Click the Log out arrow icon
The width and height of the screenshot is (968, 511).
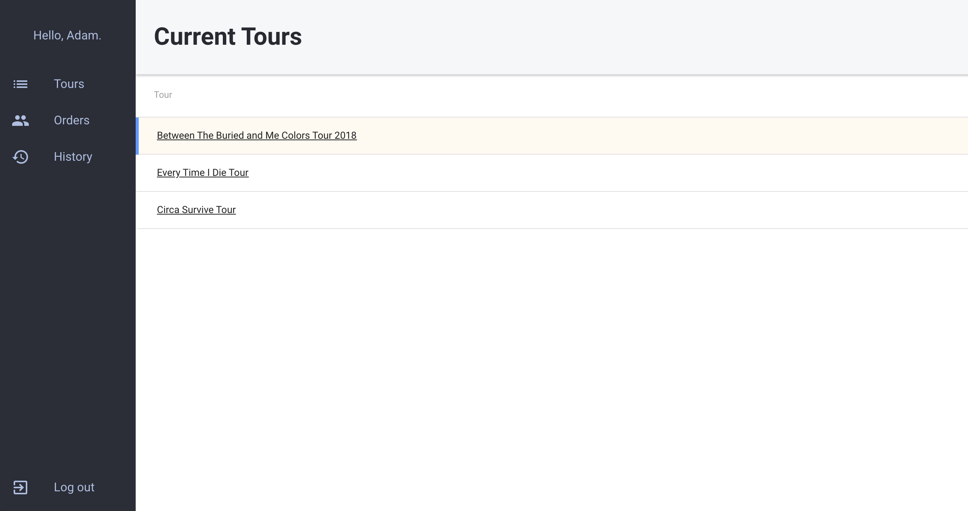pos(20,487)
